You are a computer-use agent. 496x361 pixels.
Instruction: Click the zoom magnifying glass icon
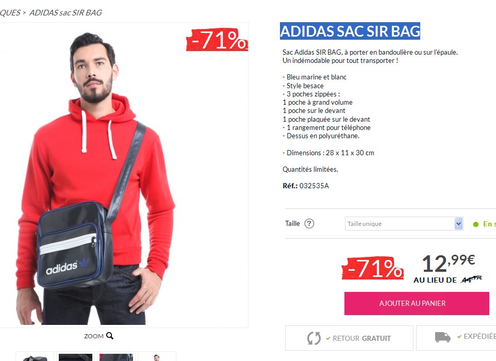pos(110,336)
